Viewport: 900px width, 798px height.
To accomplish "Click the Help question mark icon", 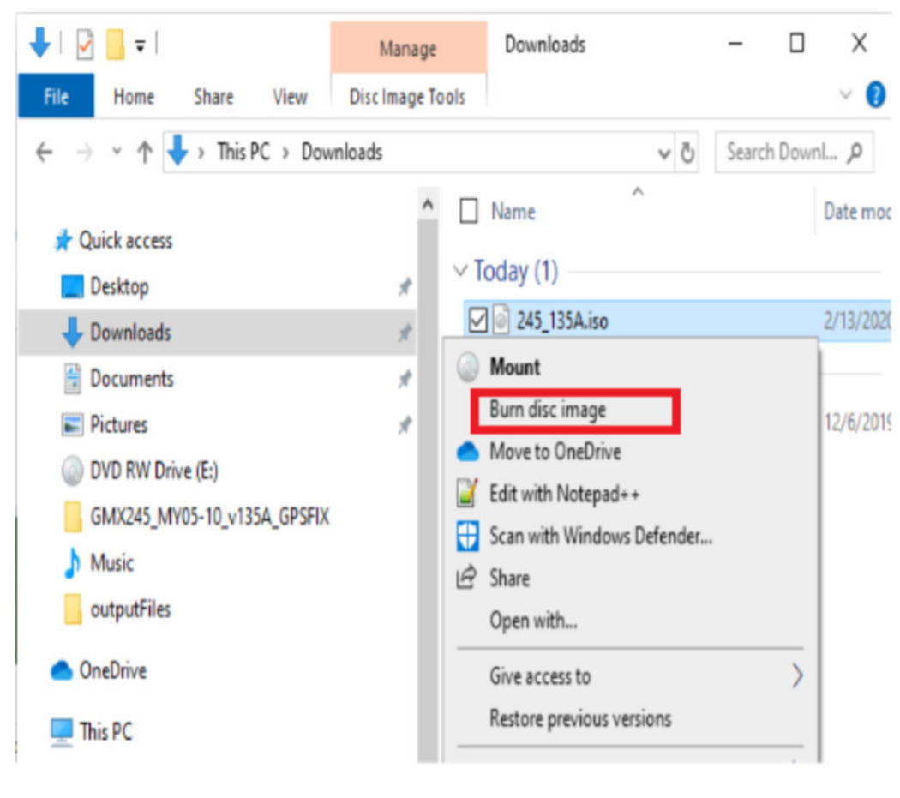I will click(875, 95).
